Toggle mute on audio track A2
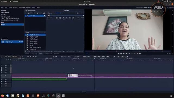The image size is (174, 98). point(1,81)
